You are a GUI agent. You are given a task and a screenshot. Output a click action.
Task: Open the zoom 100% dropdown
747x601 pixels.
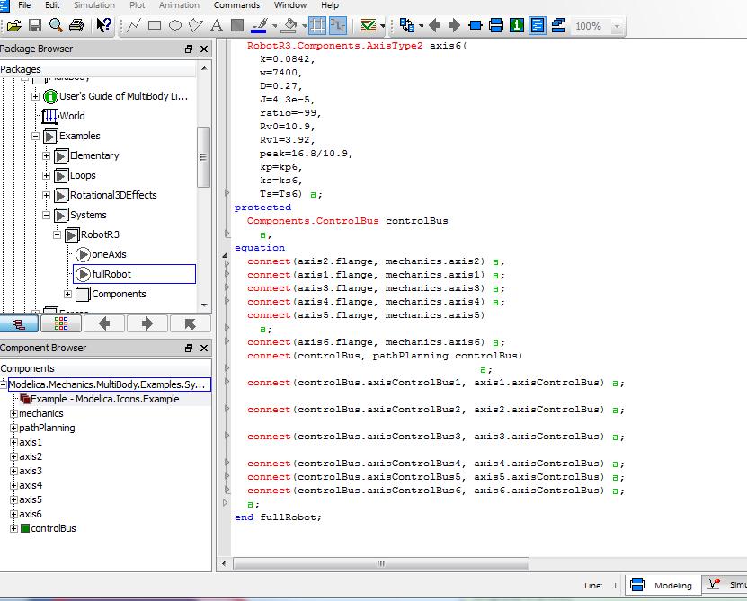click(618, 26)
